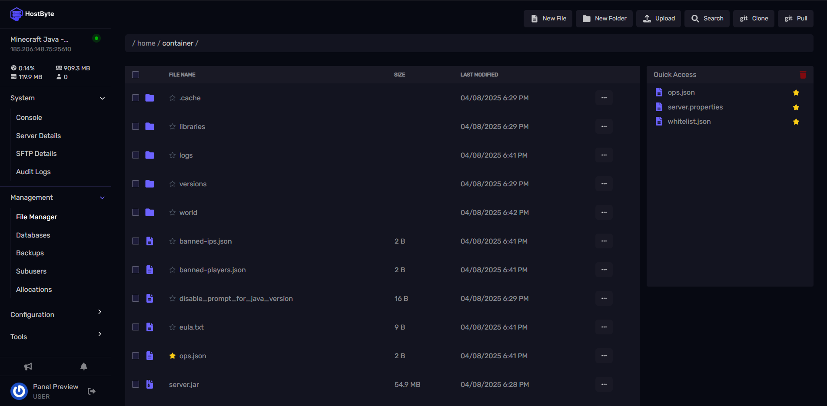The width and height of the screenshot is (827, 406).
Task: Collapse the System section chevron
Action: point(103,98)
